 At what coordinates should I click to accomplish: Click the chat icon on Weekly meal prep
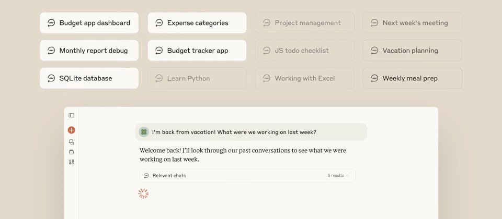click(x=374, y=78)
